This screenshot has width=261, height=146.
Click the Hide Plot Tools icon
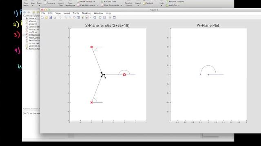click(x=110, y=17)
